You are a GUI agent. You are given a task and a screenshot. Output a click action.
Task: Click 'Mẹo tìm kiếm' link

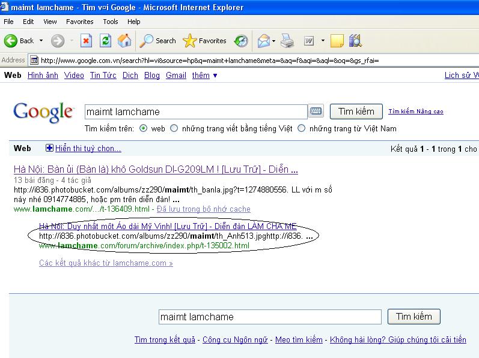299,340
